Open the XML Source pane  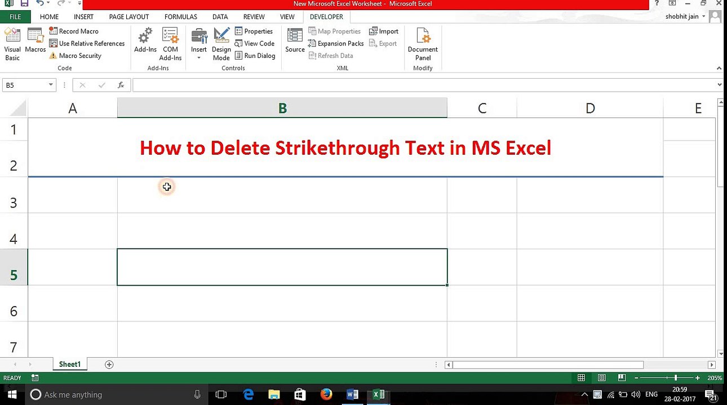295,40
